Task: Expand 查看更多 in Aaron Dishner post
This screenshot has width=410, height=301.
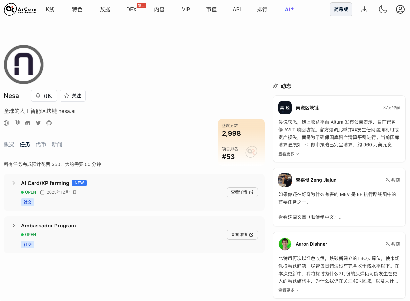Action: [289, 290]
